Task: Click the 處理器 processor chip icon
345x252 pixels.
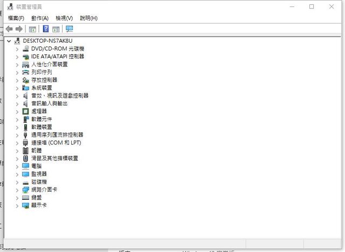Action: [25, 111]
